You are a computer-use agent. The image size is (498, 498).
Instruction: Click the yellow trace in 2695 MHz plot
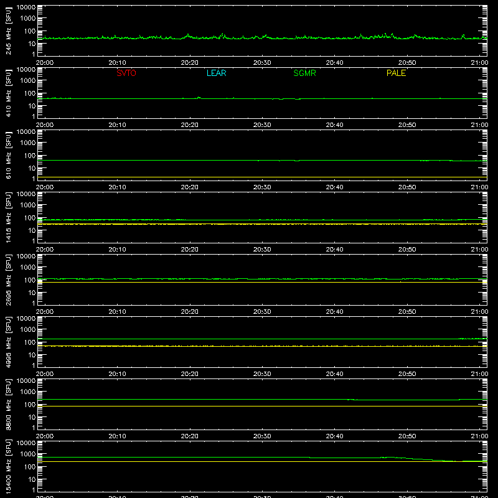point(262,283)
